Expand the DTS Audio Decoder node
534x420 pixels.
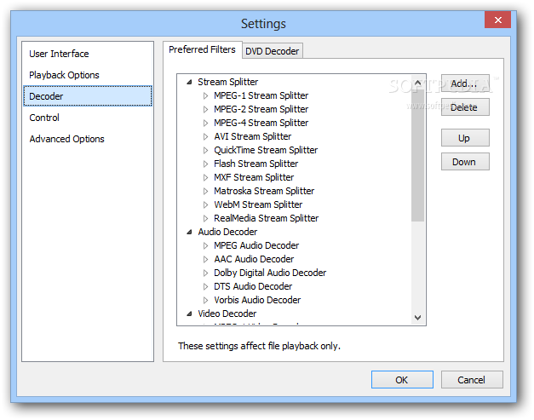(x=205, y=286)
